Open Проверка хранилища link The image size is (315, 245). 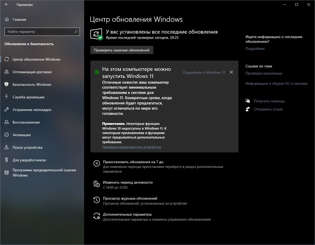[264, 73]
